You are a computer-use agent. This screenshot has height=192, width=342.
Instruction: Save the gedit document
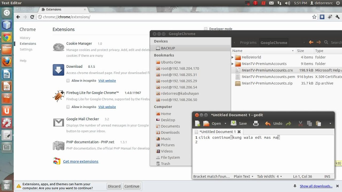tap(239, 123)
